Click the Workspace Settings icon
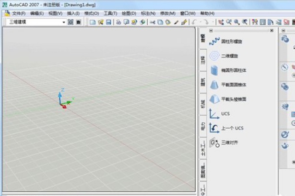Viewport: 295px width, 196px height. point(71,22)
